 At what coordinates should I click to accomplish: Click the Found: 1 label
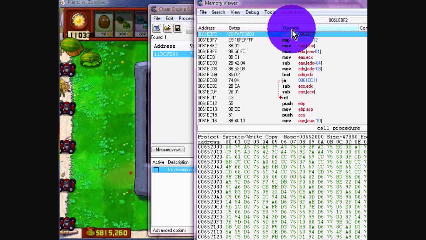[159, 37]
